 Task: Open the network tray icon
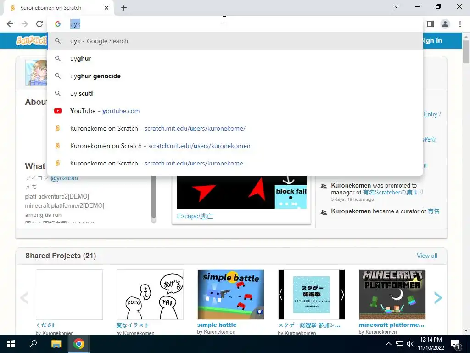pyautogui.click(x=400, y=344)
